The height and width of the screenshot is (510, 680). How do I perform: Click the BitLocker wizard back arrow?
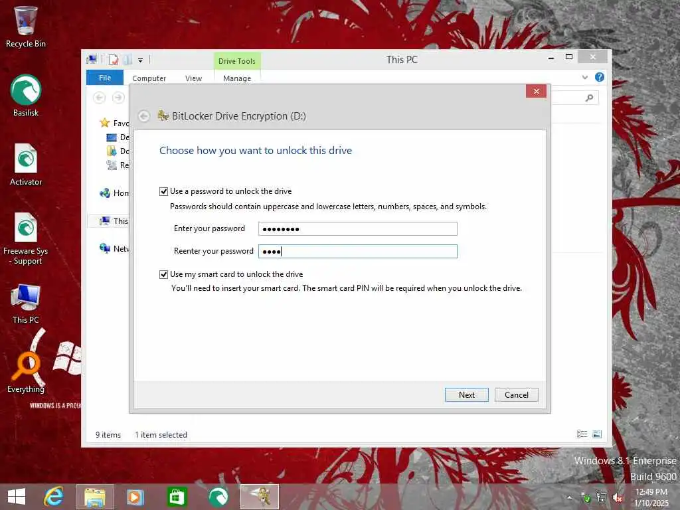click(144, 116)
